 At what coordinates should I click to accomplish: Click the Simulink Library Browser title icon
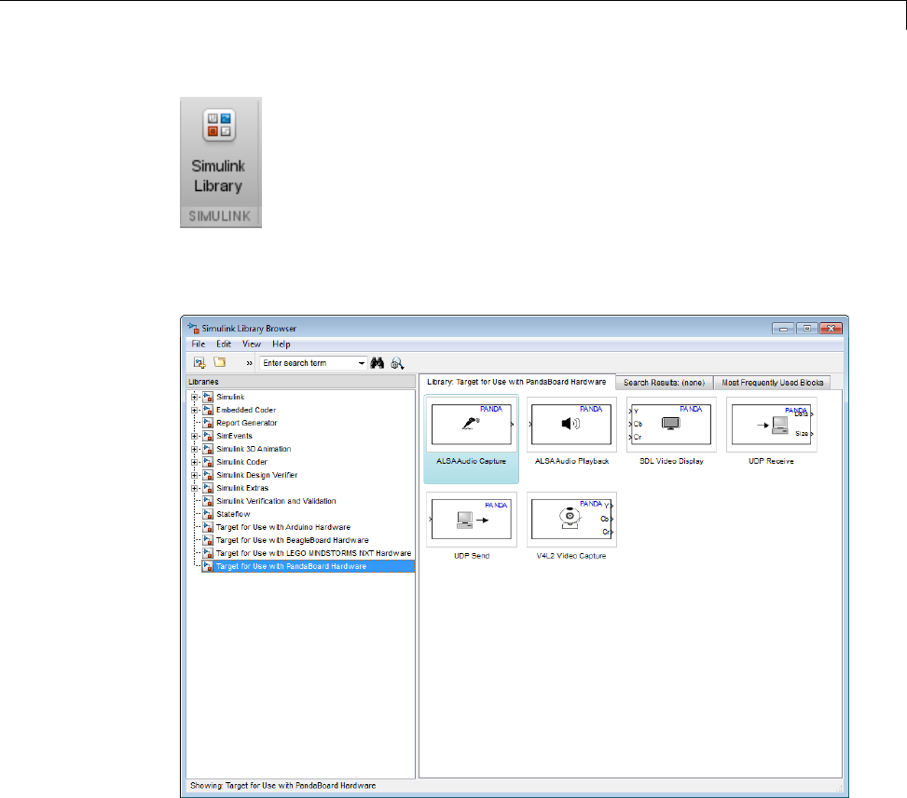193,328
